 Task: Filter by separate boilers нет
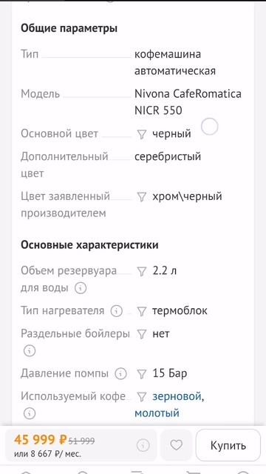(141, 334)
